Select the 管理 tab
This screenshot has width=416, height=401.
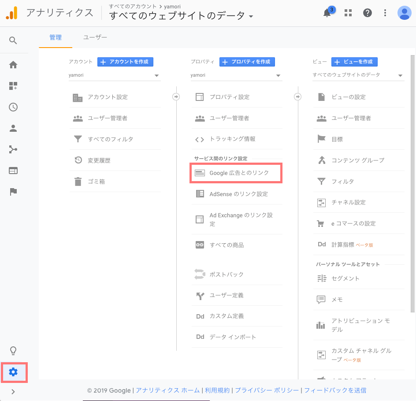(x=56, y=37)
